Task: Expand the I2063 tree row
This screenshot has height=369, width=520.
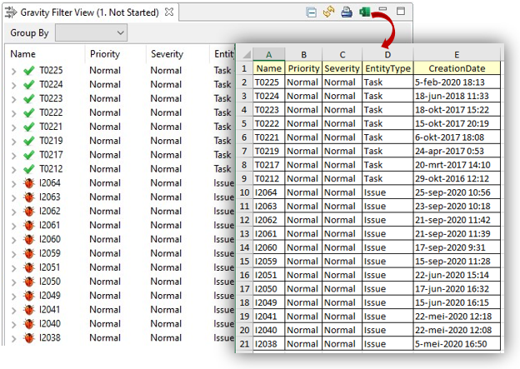Action: pyautogui.click(x=14, y=197)
